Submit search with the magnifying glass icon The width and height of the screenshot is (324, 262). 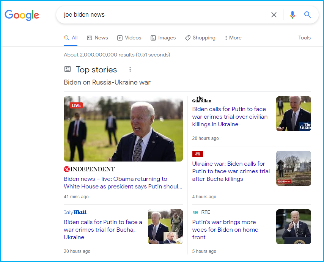pos(307,15)
